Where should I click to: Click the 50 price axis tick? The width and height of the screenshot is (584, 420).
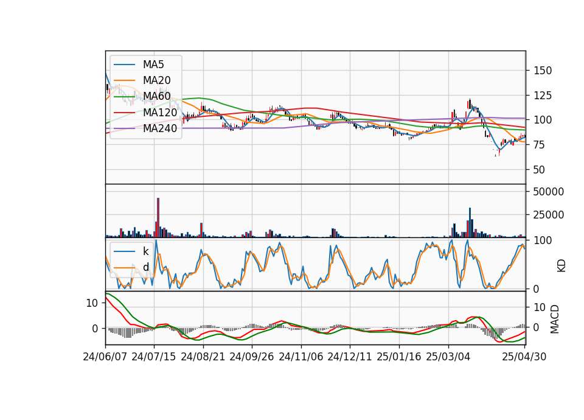pos(540,170)
